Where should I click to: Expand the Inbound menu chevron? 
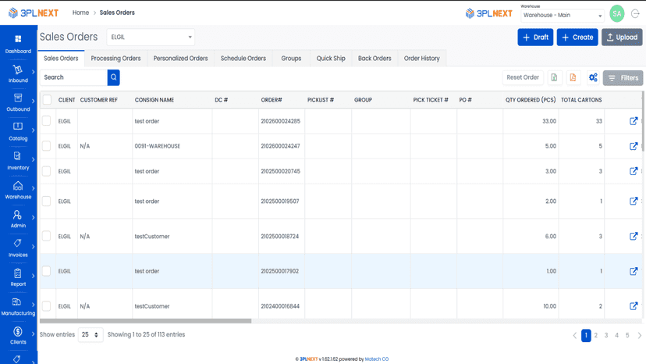33,72
